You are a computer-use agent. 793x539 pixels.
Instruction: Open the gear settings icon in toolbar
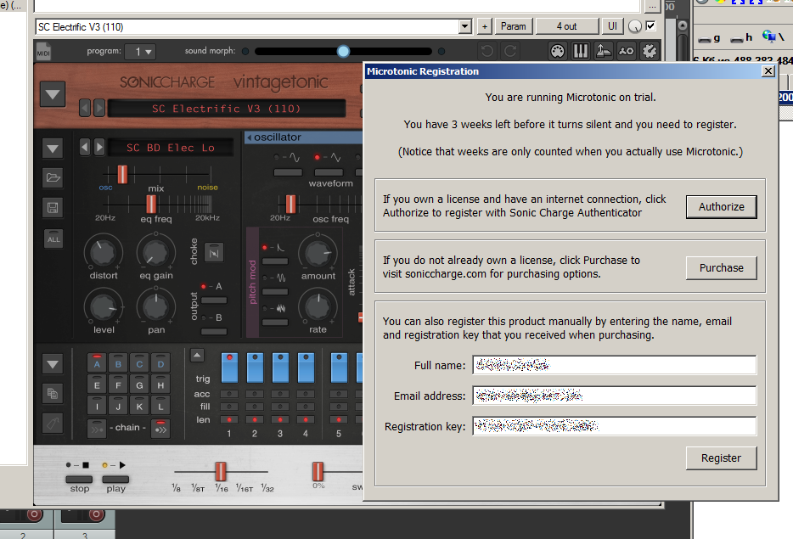click(650, 51)
